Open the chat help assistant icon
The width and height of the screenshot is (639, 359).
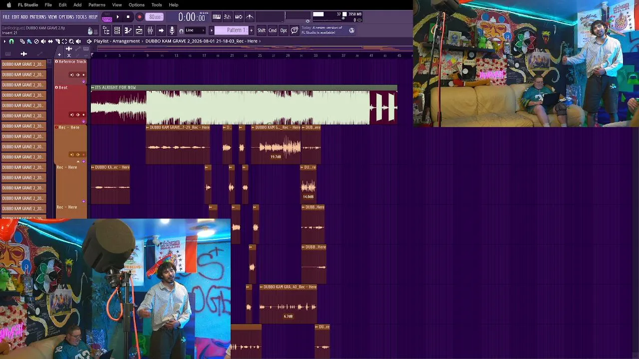pyautogui.click(x=295, y=30)
